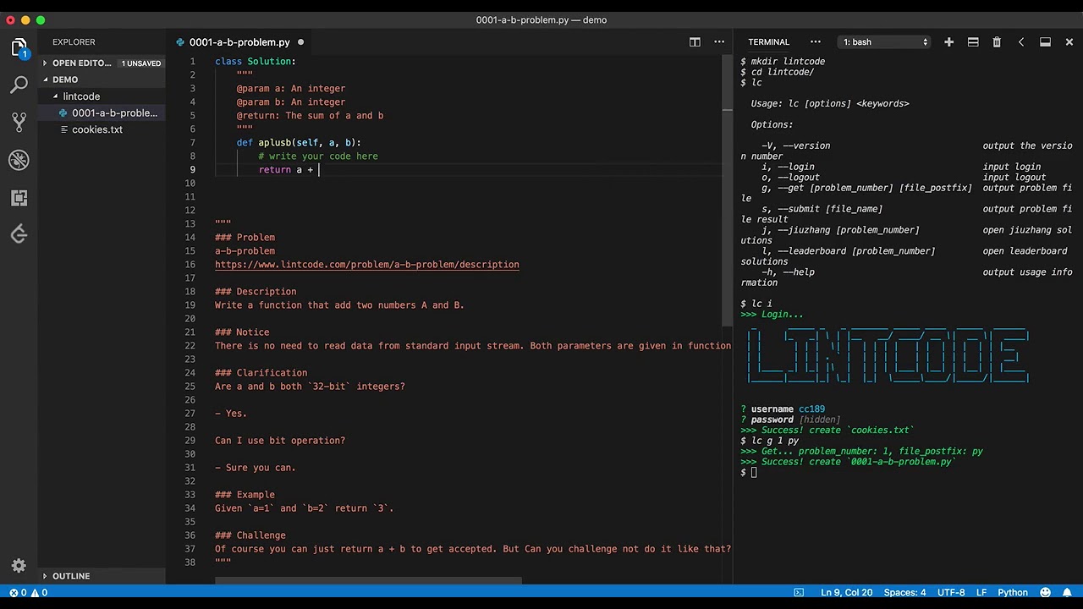Select the TERMINAL panel tab
1083x609 pixels.
768,41
